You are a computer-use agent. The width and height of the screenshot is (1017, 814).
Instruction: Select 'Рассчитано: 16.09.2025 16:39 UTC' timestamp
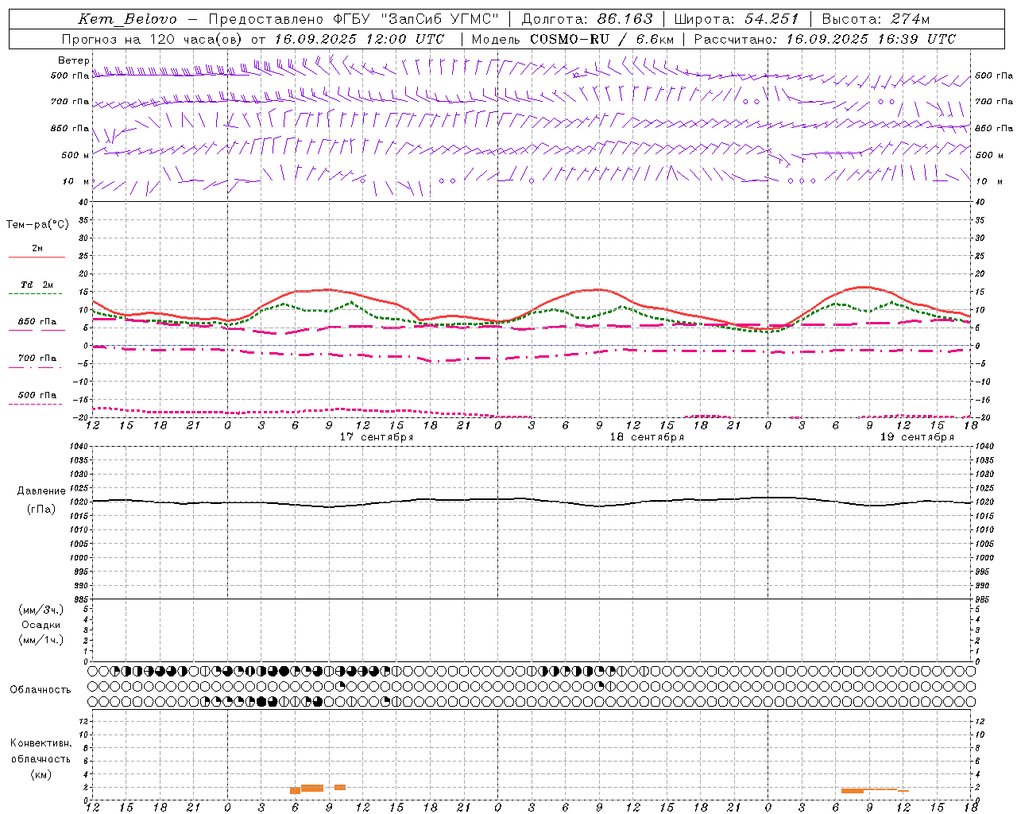(x=825, y=39)
